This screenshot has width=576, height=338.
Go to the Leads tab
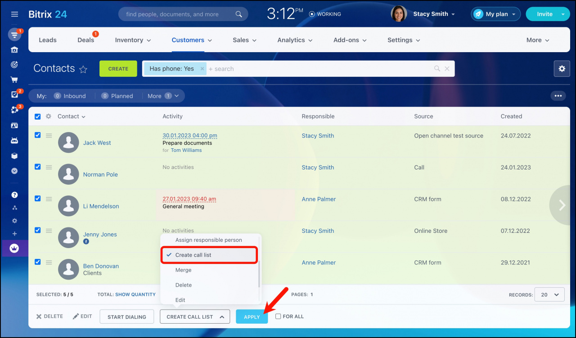(48, 40)
